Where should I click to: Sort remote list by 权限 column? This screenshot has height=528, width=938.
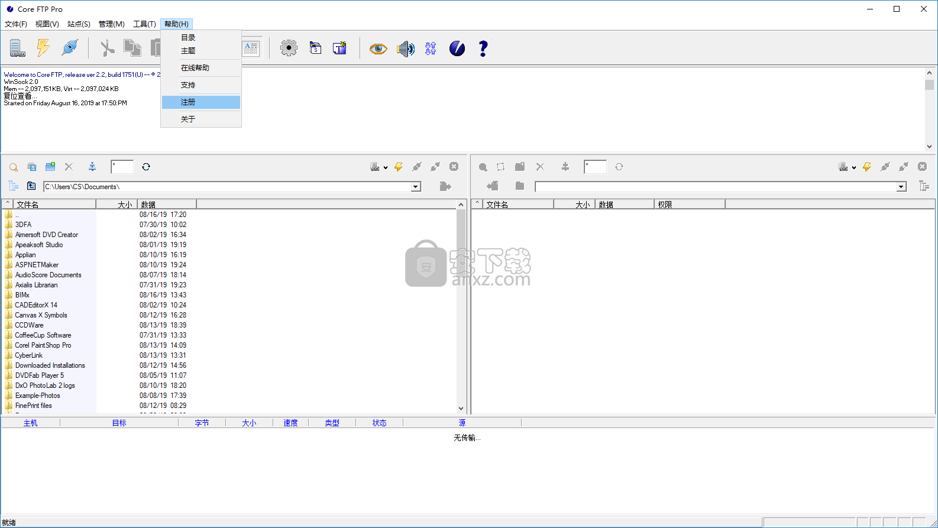pyautogui.click(x=690, y=205)
